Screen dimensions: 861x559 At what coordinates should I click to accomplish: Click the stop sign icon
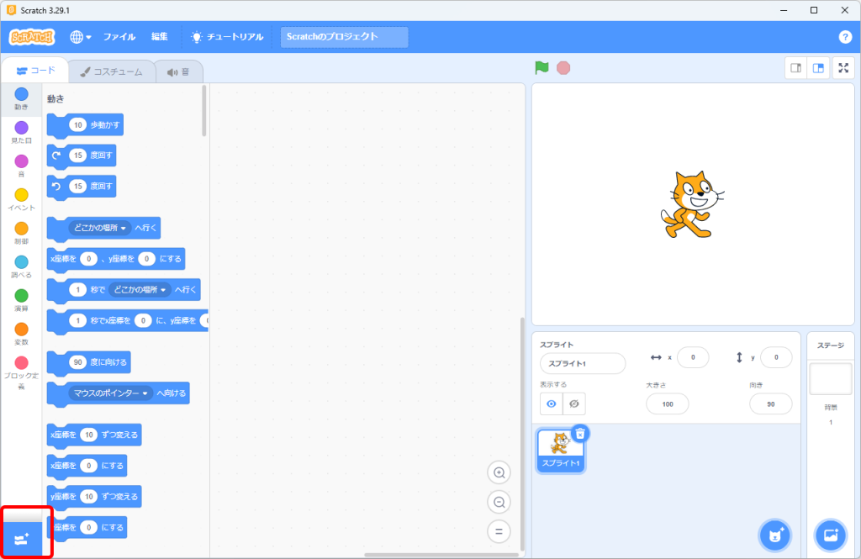562,68
